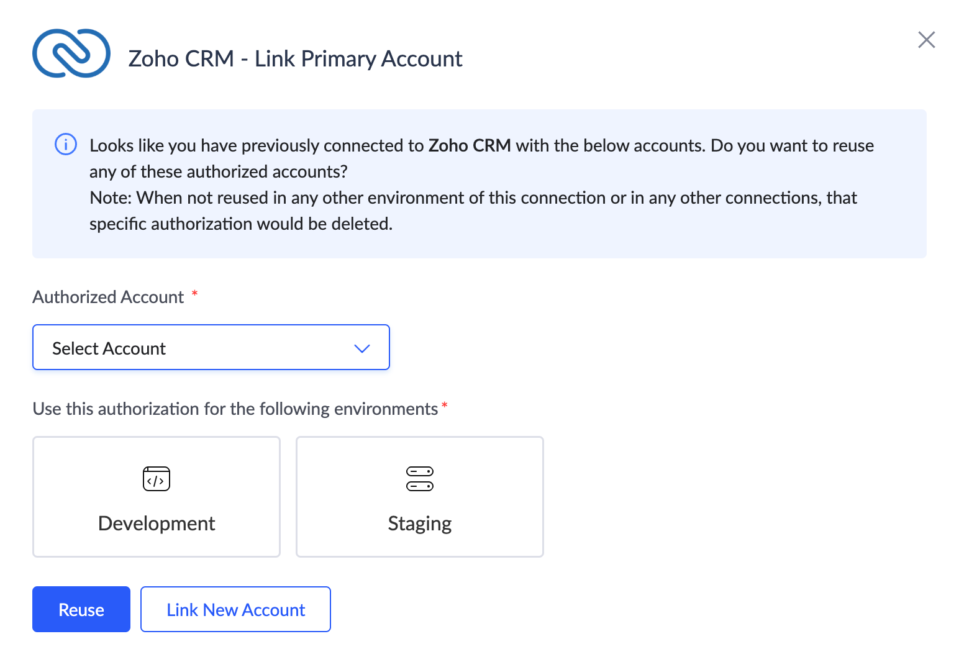Click the Authorized Account field label

(108, 297)
